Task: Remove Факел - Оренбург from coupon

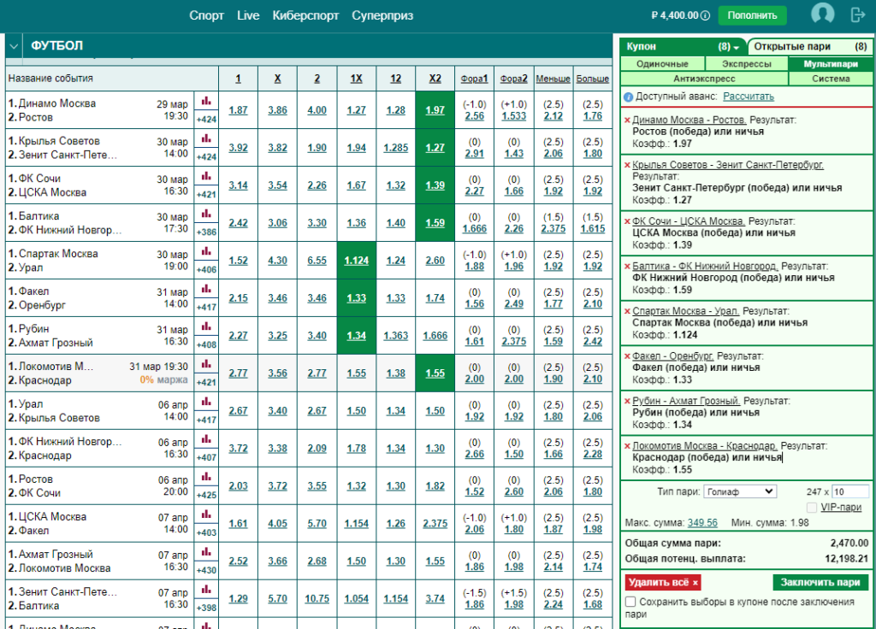Action: [x=627, y=356]
